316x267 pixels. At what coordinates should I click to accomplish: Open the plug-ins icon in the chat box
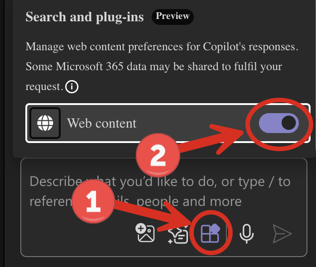tap(210, 234)
